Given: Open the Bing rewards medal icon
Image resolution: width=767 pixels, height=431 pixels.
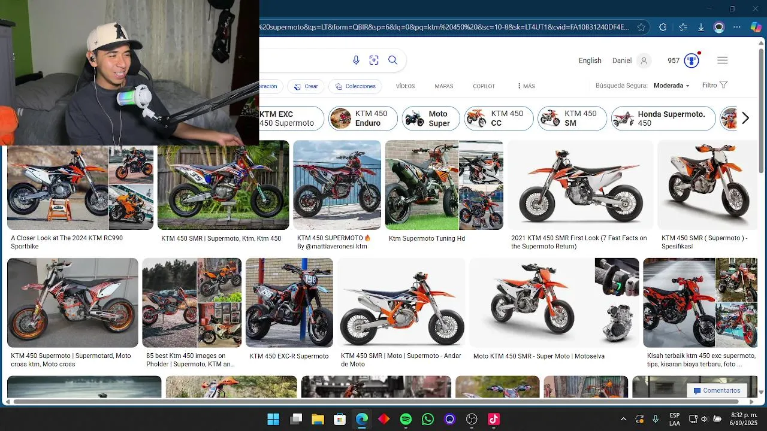Looking at the screenshot, I should pos(691,60).
